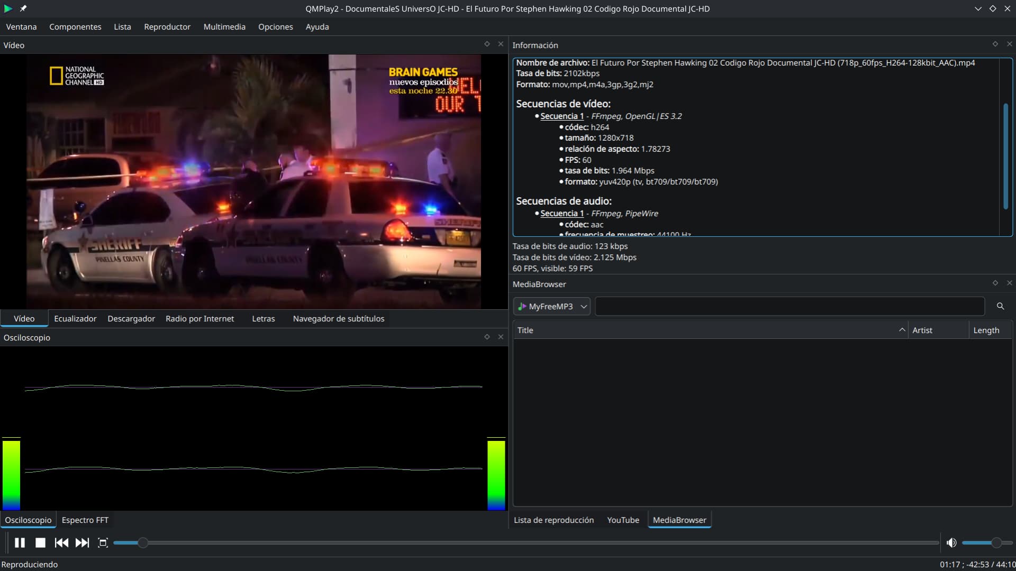The height and width of the screenshot is (571, 1016).
Task: Click the 'Nombre de archivo' line
Action: [x=745, y=62]
